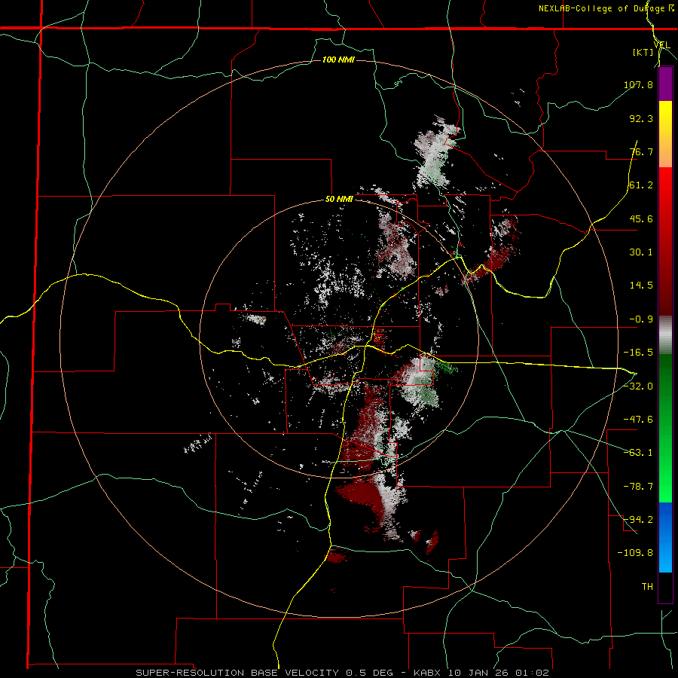Click the 100 NMI range ring label

click(338, 60)
